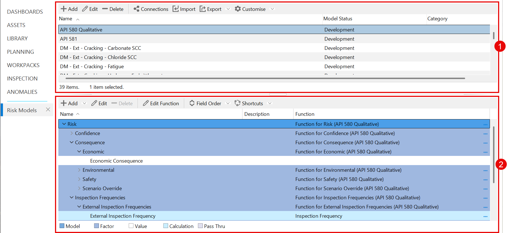This screenshot has height=233, width=507.
Task: Expand the Environmental tree node
Action: [79, 170]
